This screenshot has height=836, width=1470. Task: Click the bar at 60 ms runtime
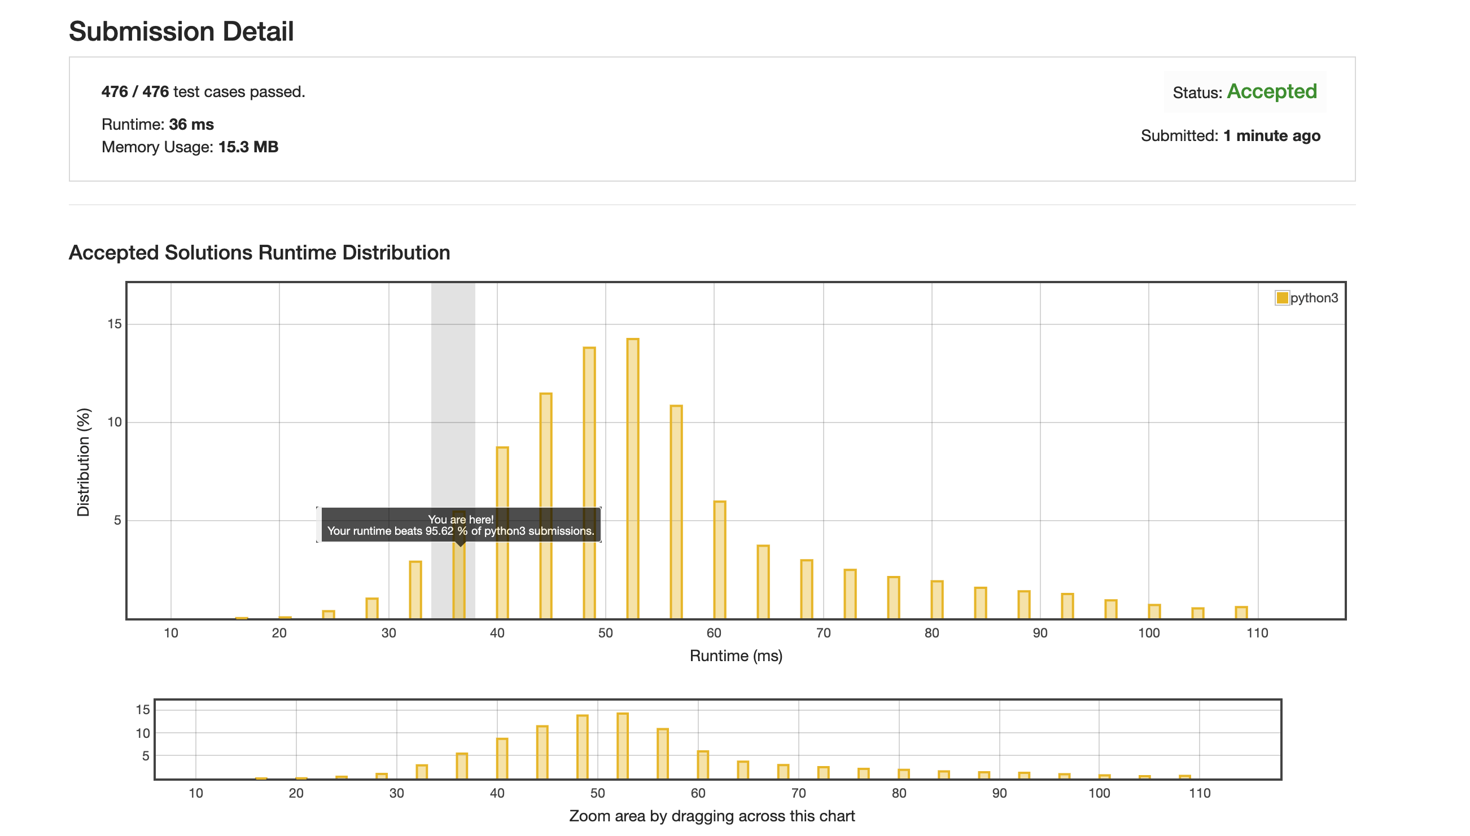(x=719, y=560)
